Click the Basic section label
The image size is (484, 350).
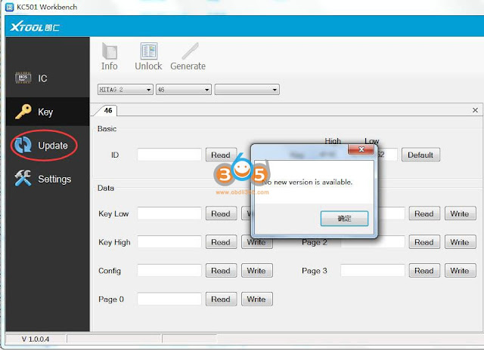107,129
